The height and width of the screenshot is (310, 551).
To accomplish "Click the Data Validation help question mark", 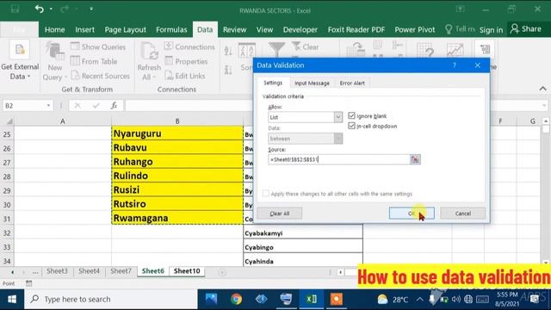I will point(455,65).
